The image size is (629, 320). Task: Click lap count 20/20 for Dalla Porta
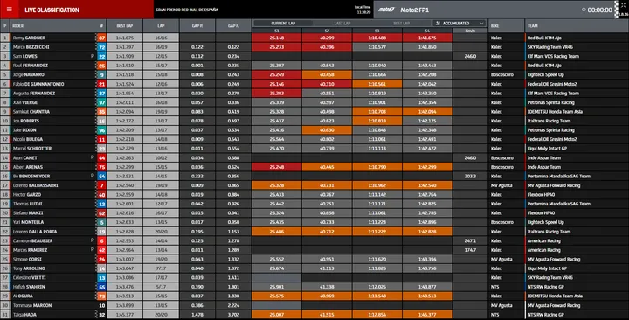[x=161, y=232]
